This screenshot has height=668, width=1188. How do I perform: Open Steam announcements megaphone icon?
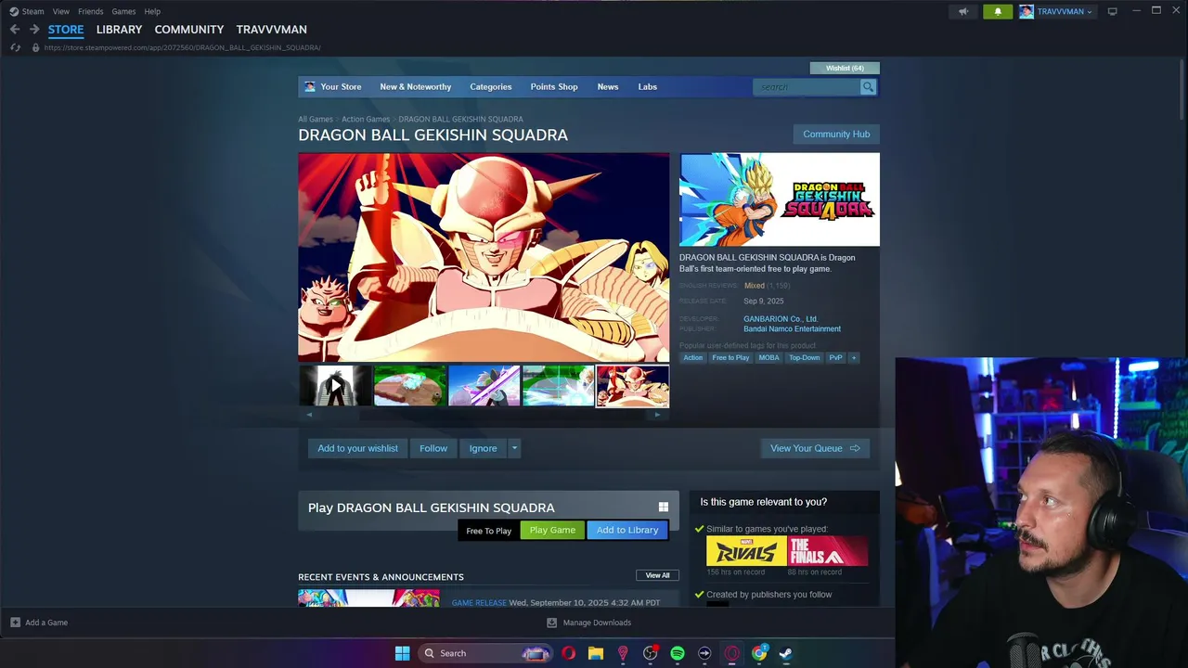pos(963,11)
